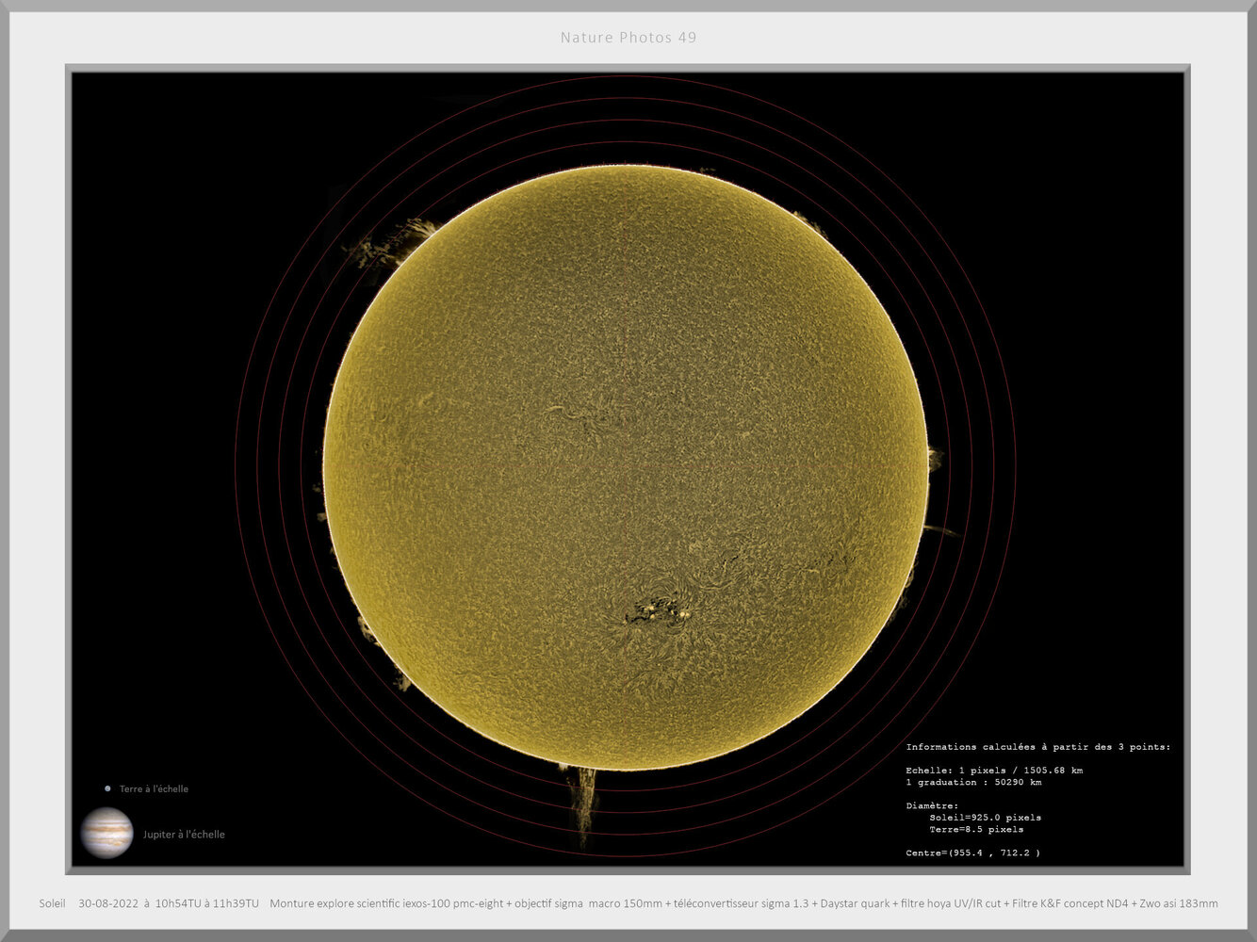Select the Jupiter scale thumbnail
Screen dimensions: 1257x942
click(x=107, y=833)
